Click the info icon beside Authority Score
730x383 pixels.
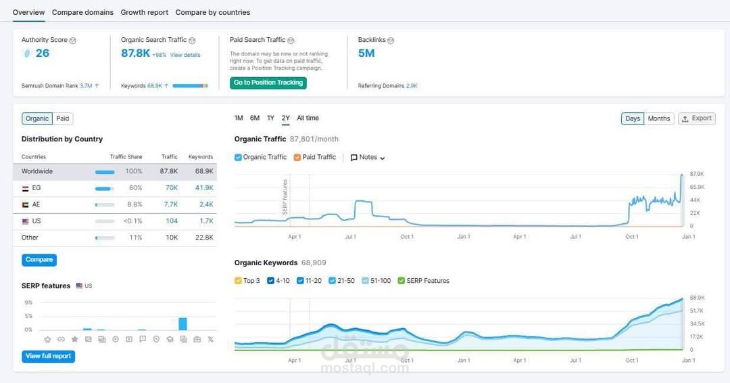pos(73,41)
